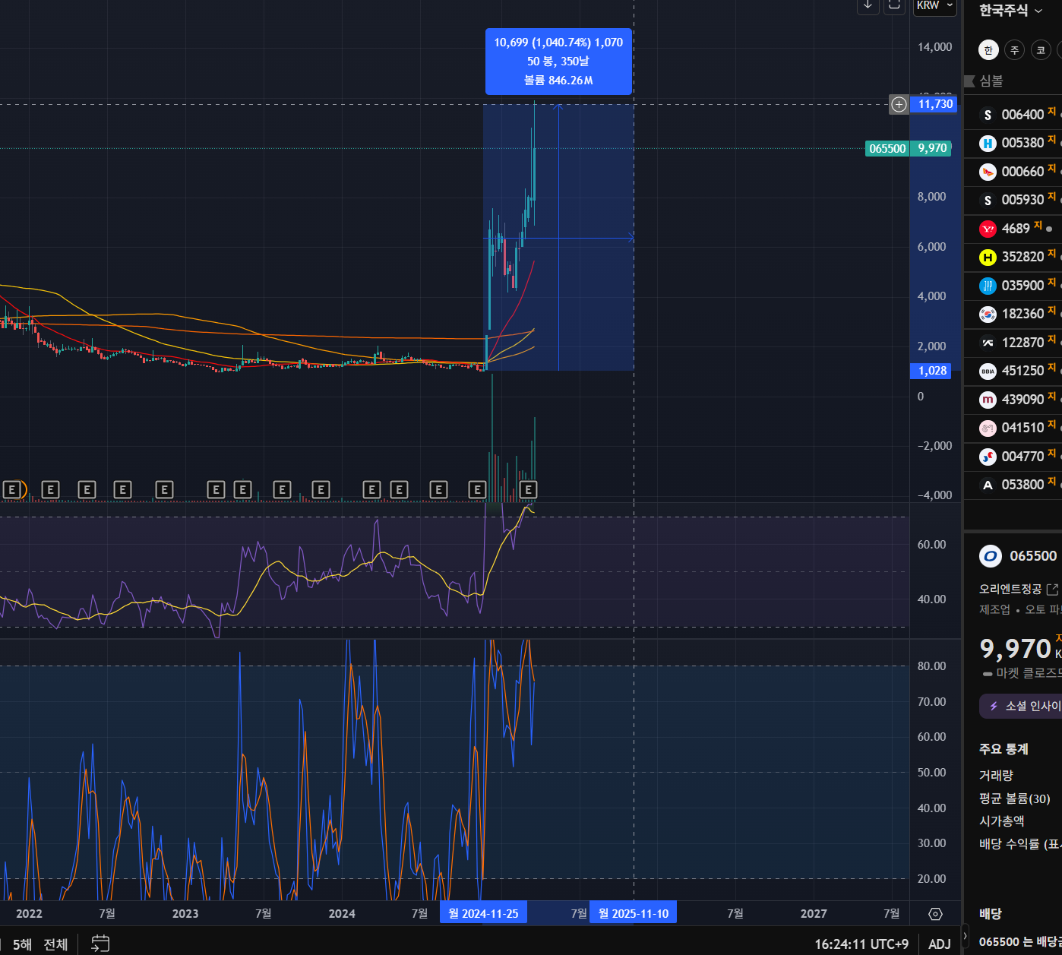Select the 한 watchlist filter chip
This screenshot has width=1062, height=955.
[988, 50]
